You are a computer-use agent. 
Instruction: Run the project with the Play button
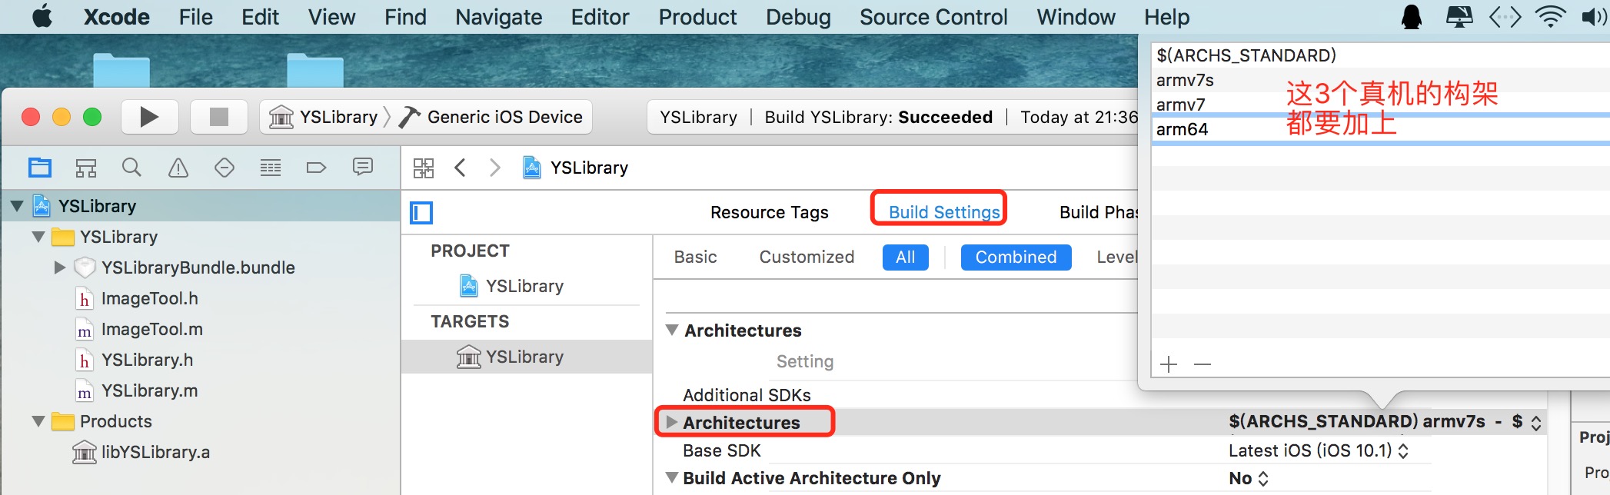click(x=149, y=117)
